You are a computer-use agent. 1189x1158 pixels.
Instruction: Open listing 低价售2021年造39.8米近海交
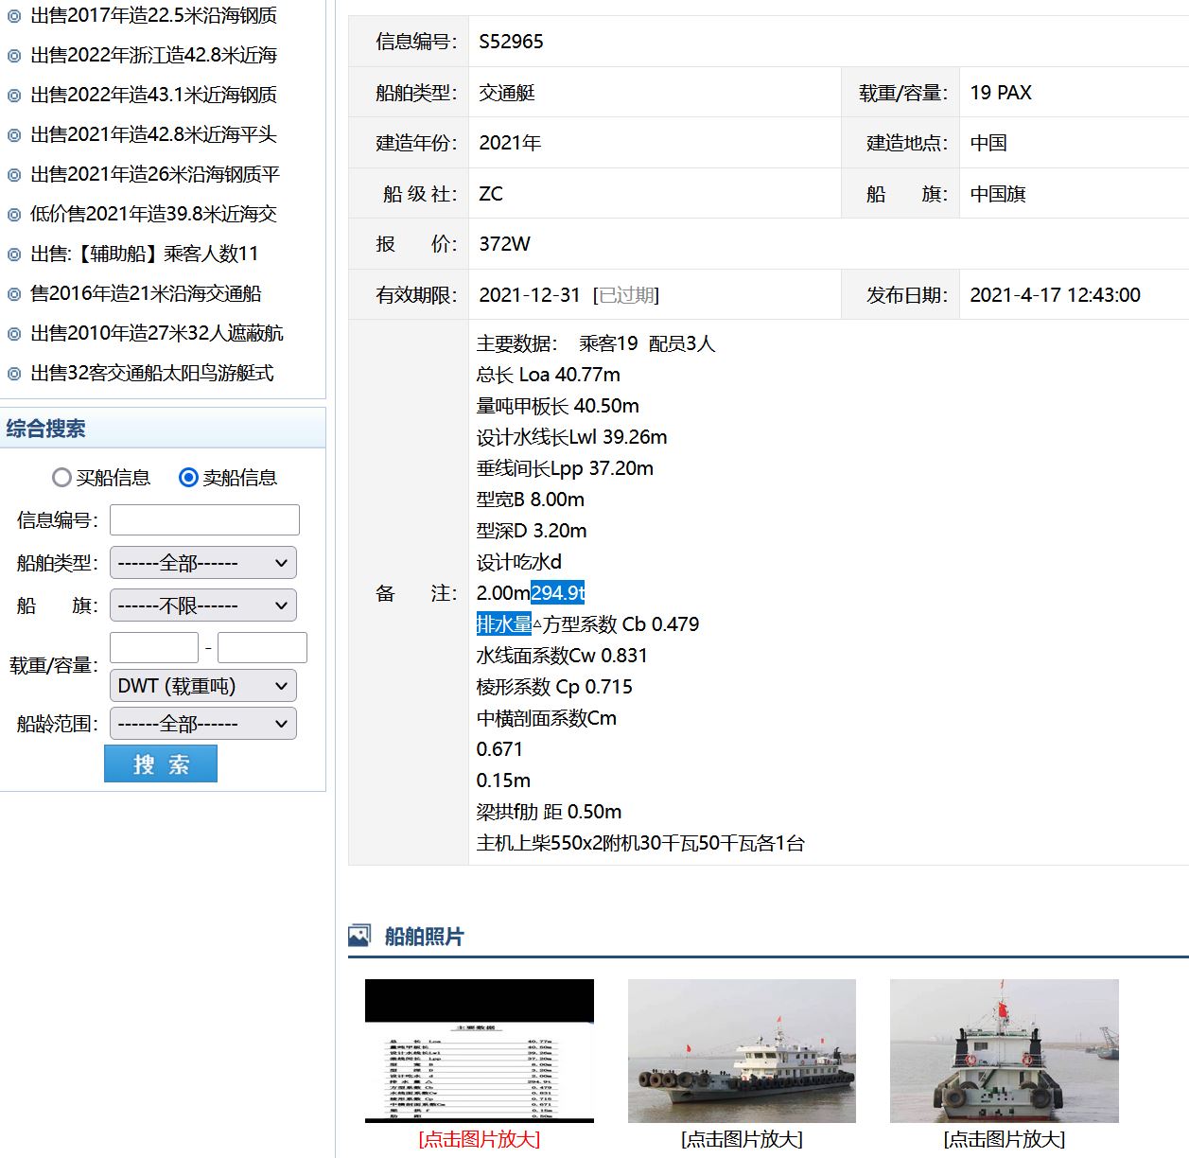click(153, 214)
